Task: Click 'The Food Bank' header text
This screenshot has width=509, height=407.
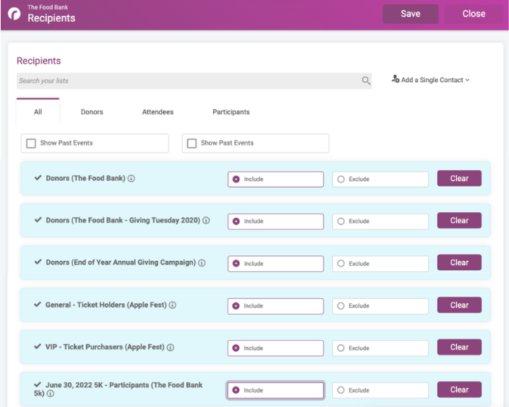Action: pos(48,7)
